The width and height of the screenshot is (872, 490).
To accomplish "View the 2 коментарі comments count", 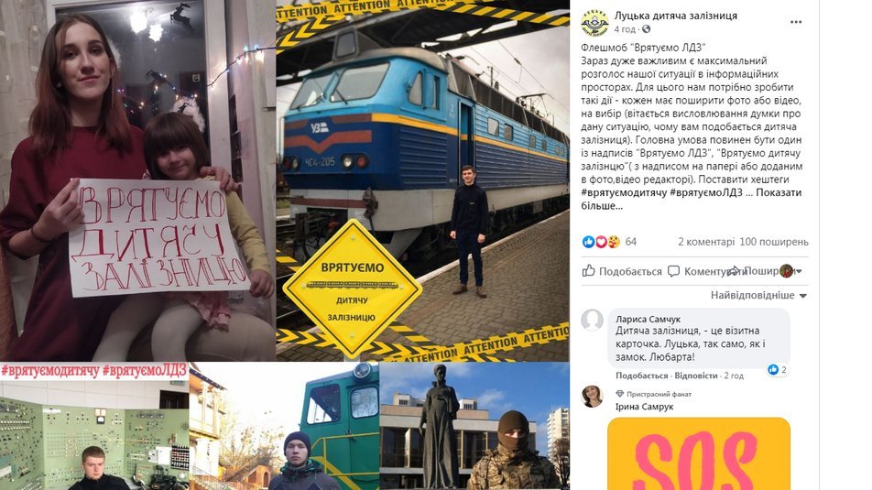I will pyautogui.click(x=706, y=242).
